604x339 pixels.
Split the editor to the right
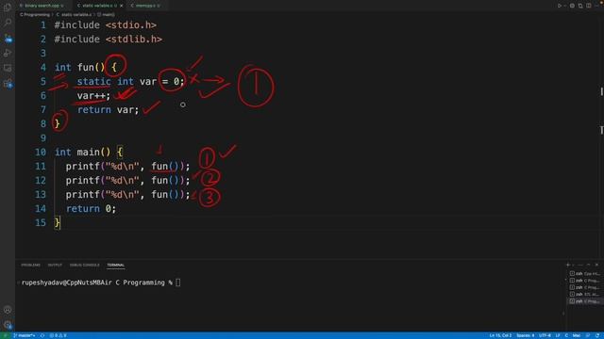tap(589, 6)
